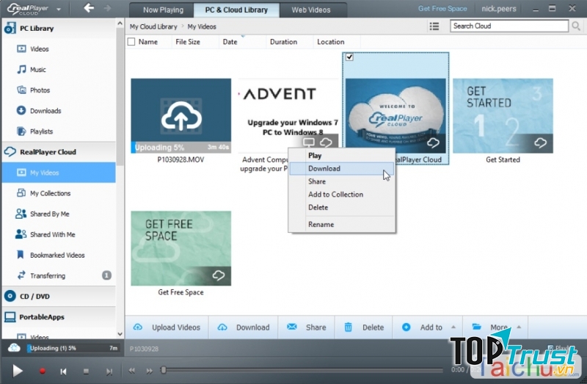Screen dimensions: 587x384
Task: Select the Get Started thumbnail
Action: (503, 116)
